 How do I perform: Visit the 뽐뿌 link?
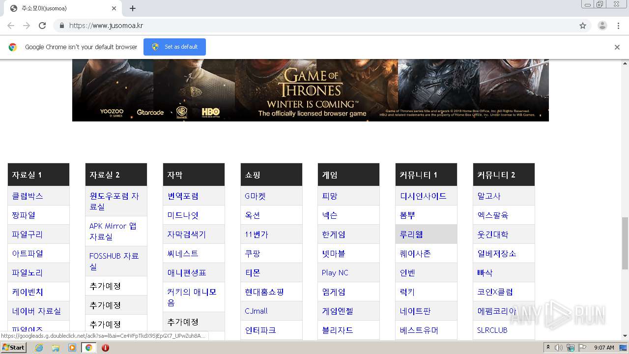[407, 215]
